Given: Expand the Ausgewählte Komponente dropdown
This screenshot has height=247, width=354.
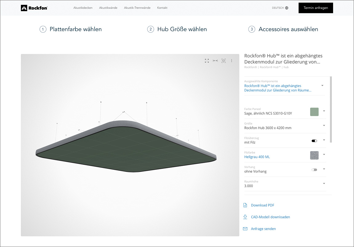Looking at the screenshot, I should click(322, 86).
